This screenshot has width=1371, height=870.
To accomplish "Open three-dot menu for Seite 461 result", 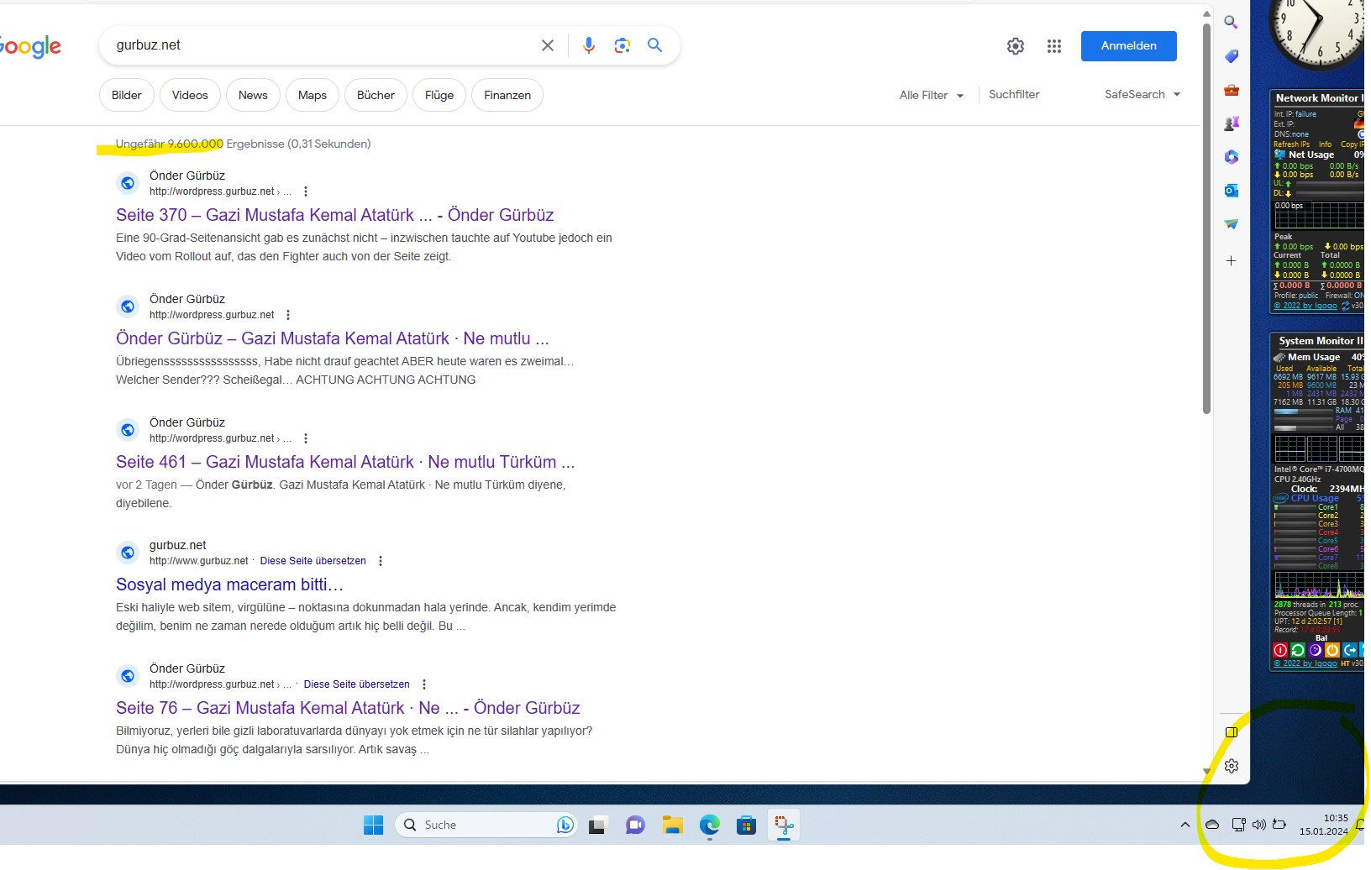I will pyautogui.click(x=306, y=438).
